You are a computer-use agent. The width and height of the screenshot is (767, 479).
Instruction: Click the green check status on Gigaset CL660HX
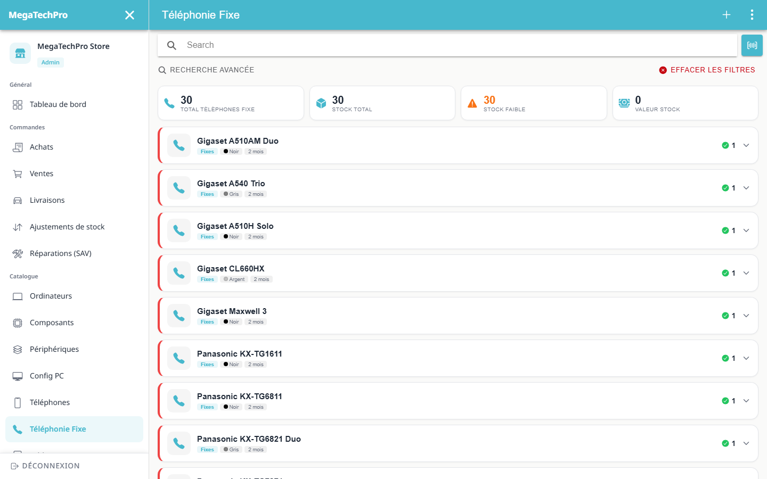[725, 273]
